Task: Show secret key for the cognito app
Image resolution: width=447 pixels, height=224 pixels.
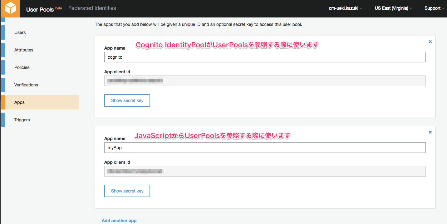Action: point(127,100)
